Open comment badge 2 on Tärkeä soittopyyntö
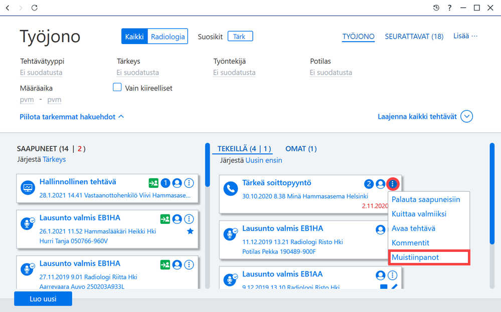This screenshot has height=312, width=501. [369, 184]
